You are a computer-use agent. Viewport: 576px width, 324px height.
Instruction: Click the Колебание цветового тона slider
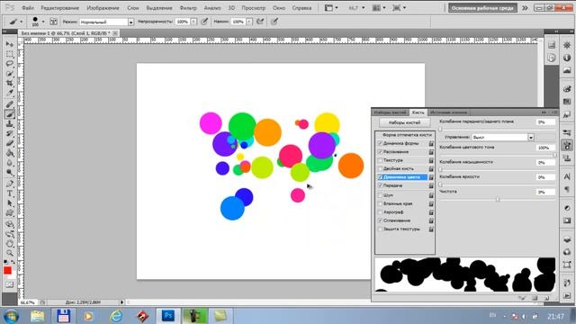point(498,155)
